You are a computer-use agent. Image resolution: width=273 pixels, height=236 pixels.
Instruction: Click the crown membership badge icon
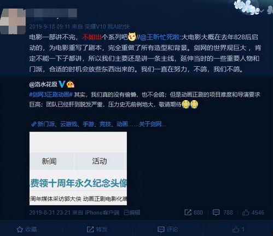pos(71,84)
